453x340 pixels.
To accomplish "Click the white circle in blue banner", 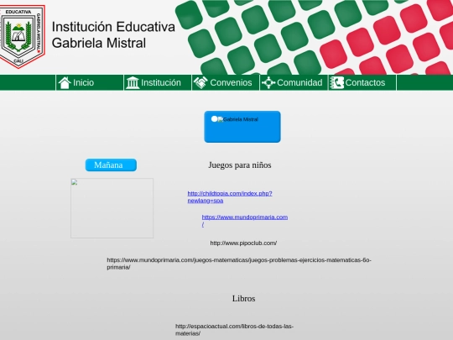I will (214, 119).
